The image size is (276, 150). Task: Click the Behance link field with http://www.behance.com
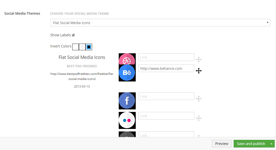(166, 69)
